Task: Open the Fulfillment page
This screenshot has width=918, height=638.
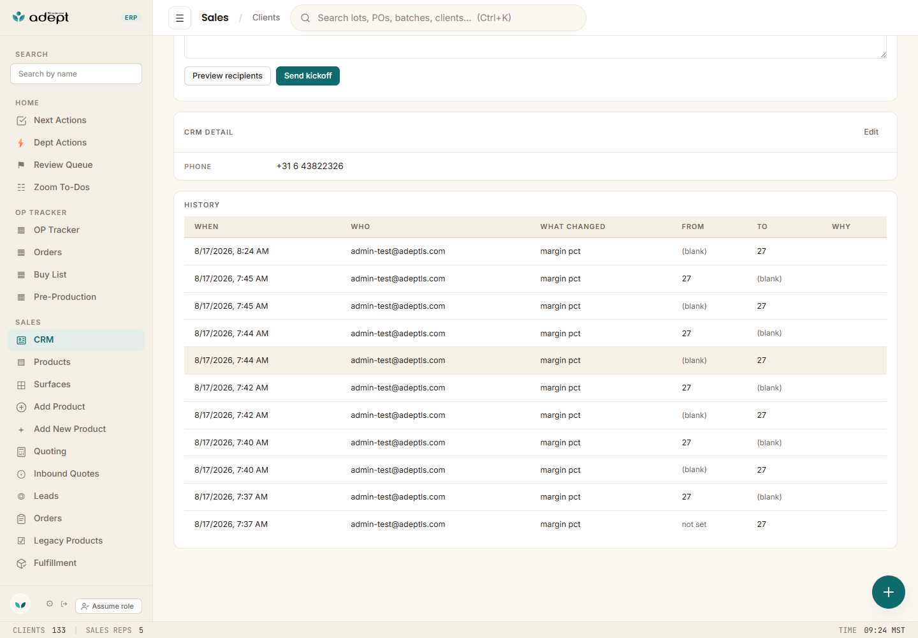Action: (76, 563)
